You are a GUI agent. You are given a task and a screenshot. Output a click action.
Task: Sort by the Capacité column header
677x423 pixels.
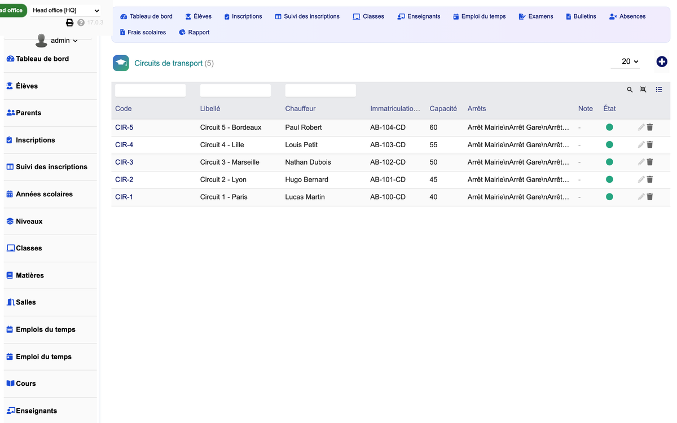(x=443, y=109)
